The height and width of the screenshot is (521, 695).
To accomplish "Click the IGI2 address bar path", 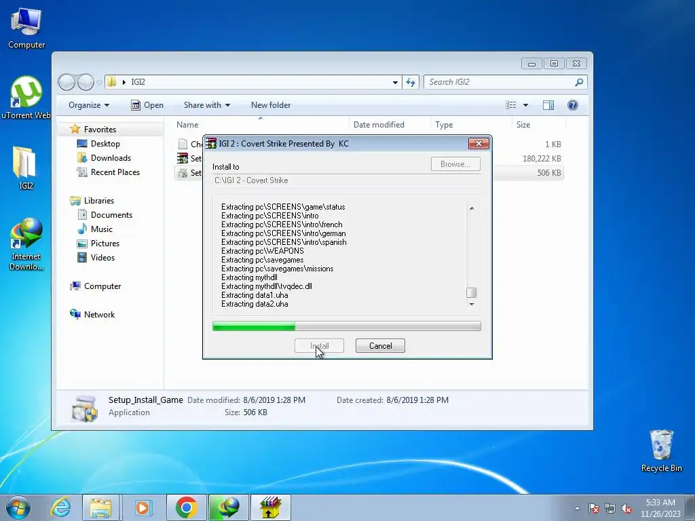I will (138, 82).
